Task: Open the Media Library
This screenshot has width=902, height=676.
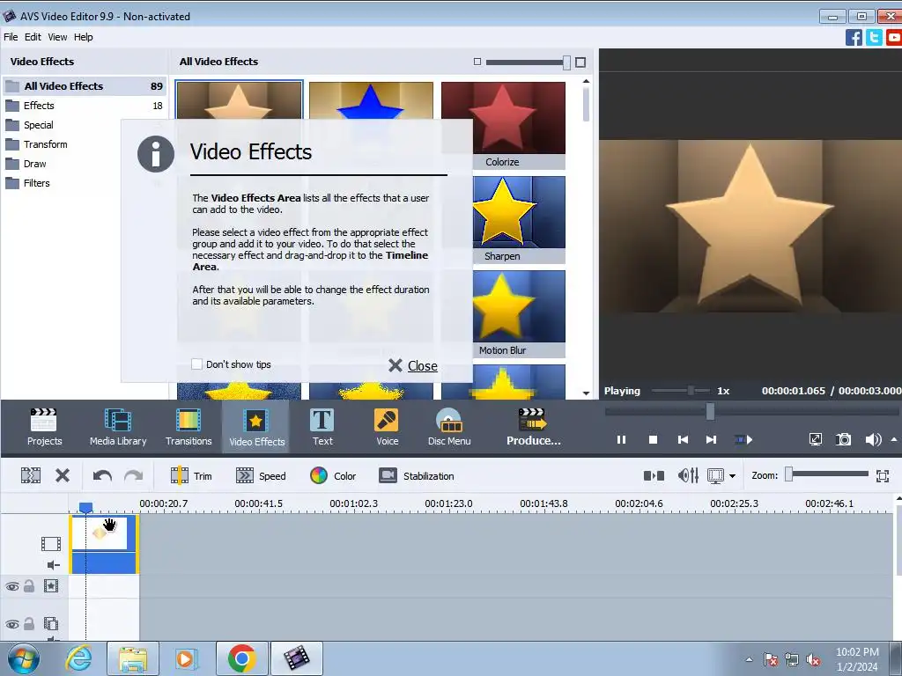Action: pos(118,427)
